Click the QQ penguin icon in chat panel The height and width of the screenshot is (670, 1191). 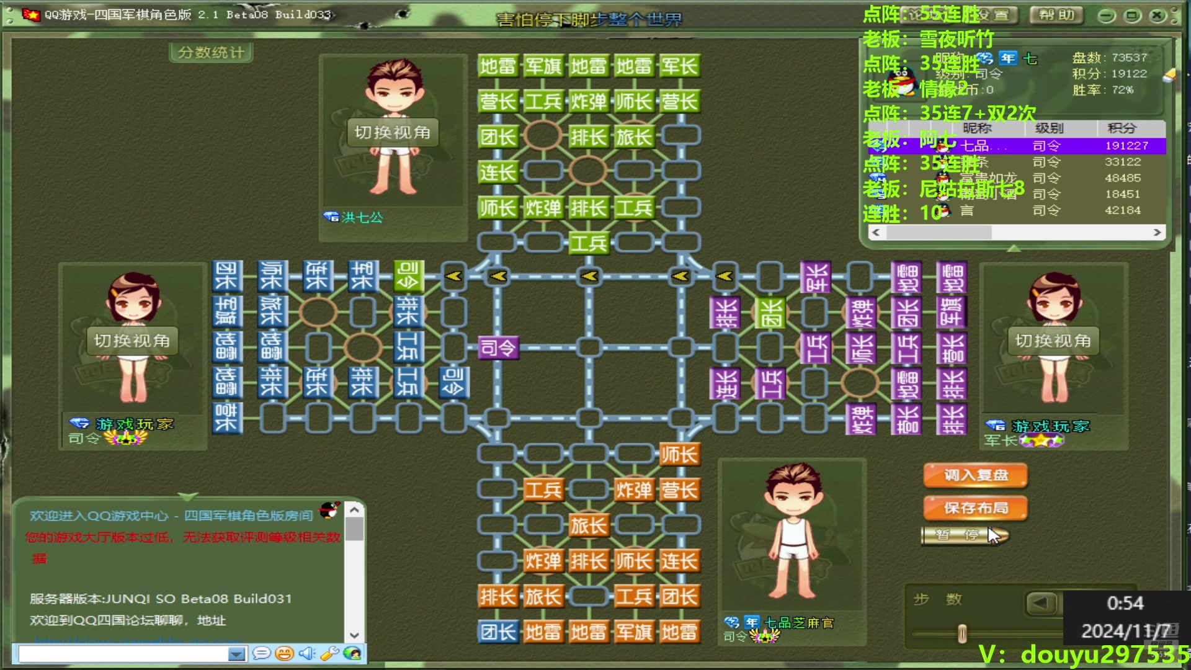[330, 510]
